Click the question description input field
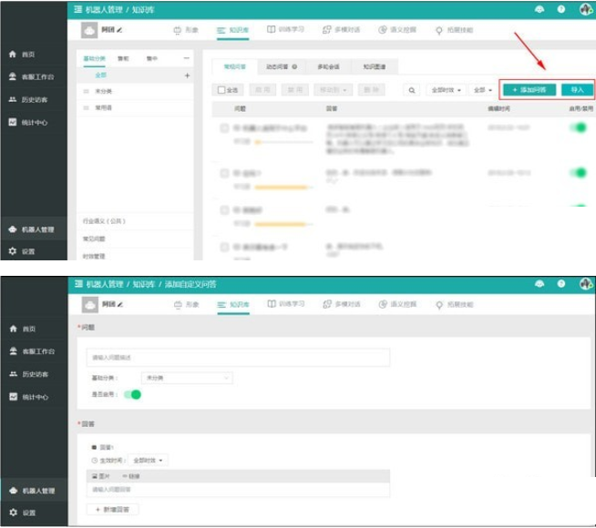 point(239,358)
